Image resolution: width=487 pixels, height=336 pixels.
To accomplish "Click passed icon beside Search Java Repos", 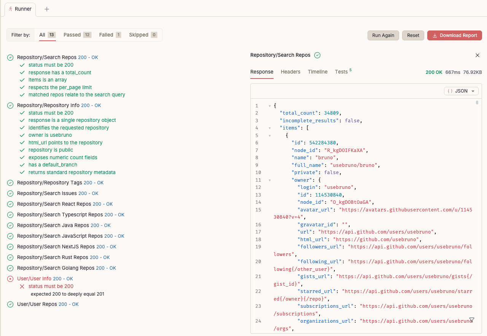I will pyautogui.click(x=10, y=226).
